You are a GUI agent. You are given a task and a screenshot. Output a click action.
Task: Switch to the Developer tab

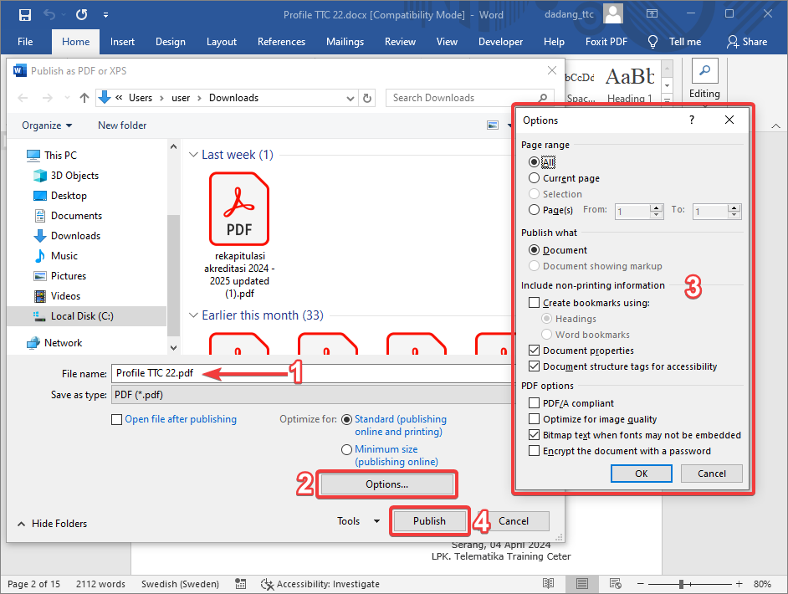tap(500, 42)
